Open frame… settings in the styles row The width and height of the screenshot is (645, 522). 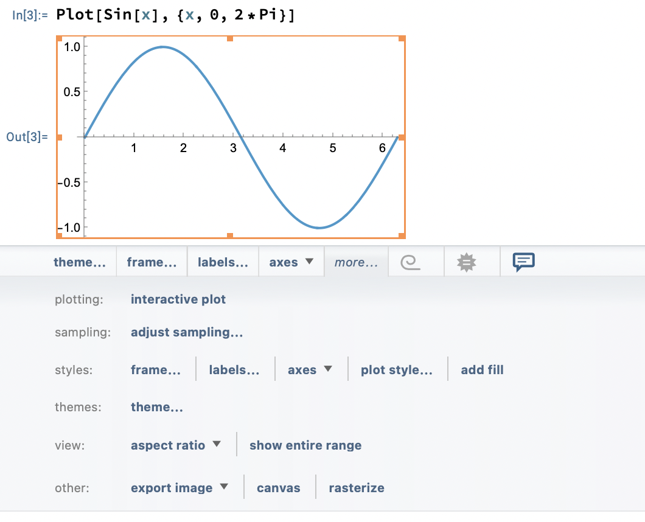coord(155,369)
